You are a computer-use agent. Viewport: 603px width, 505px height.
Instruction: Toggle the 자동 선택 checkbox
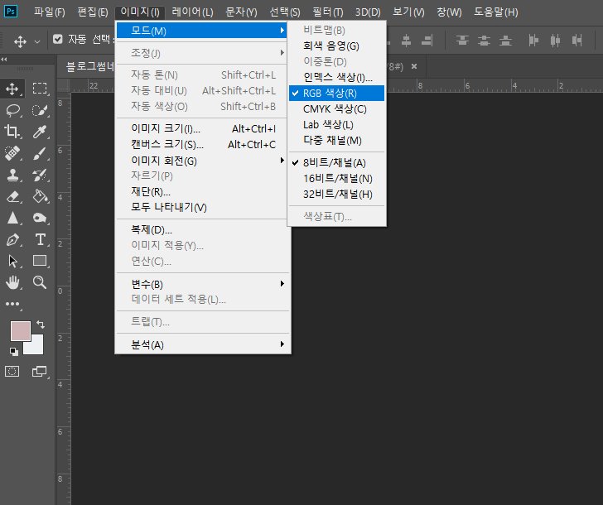pos(57,39)
